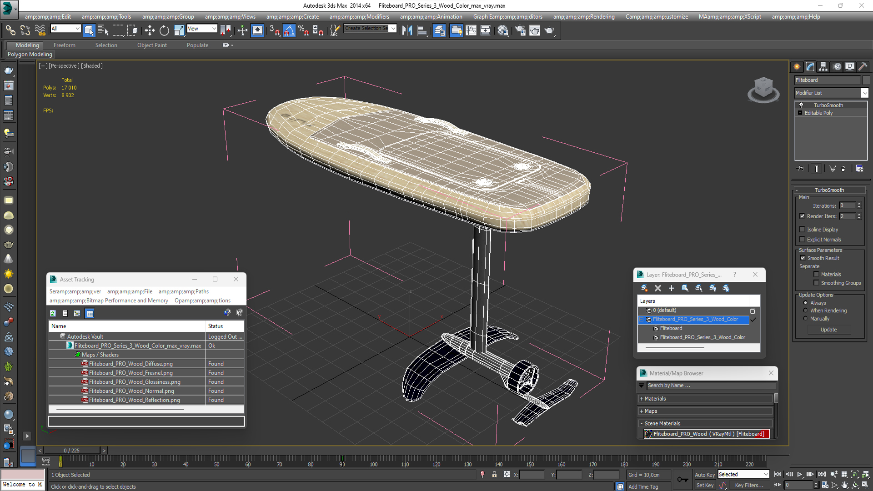The image size is (873, 491).
Task: Enable Isoline Display checkbox
Action: [802, 230]
